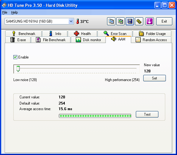Image resolution: width=177 pixels, height=155 pixels.
Task: Click the thermometer temperature icon
Action: click(x=77, y=21)
